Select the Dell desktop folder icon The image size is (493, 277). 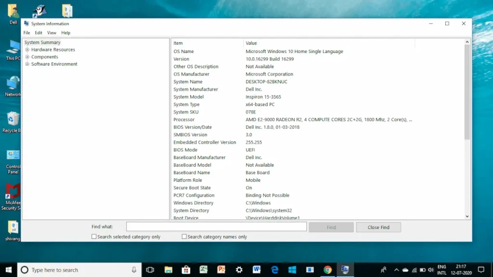pos(13,14)
